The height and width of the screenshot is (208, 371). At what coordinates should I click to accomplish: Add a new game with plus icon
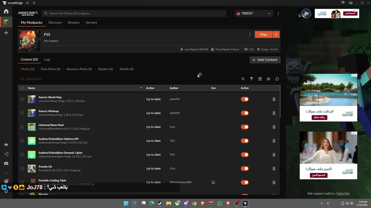pos(6,33)
